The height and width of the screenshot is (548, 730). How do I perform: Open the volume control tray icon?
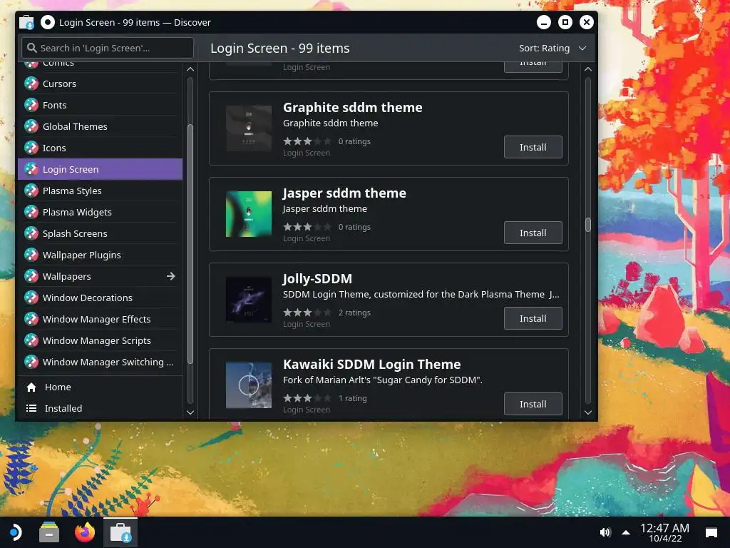(605, 532)
